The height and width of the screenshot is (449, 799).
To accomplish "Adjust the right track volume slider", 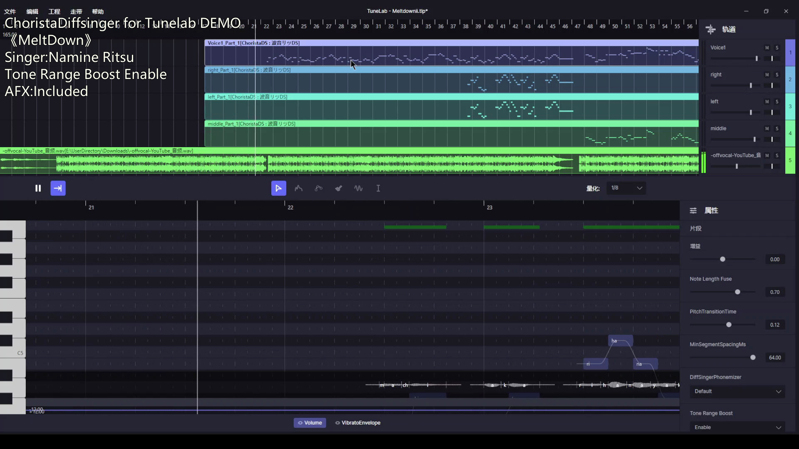I will pyautogui.click(x=735, y=86).
